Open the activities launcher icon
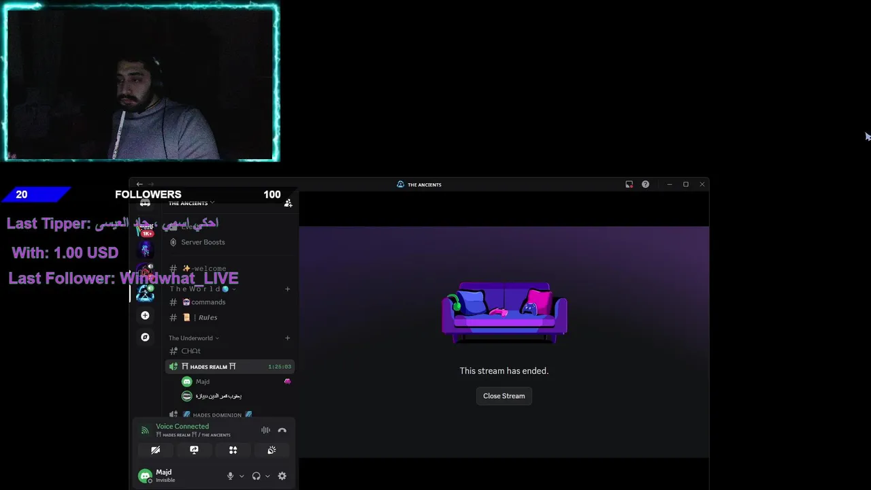The height and width of the screenshot is (490, 871). 233,450
